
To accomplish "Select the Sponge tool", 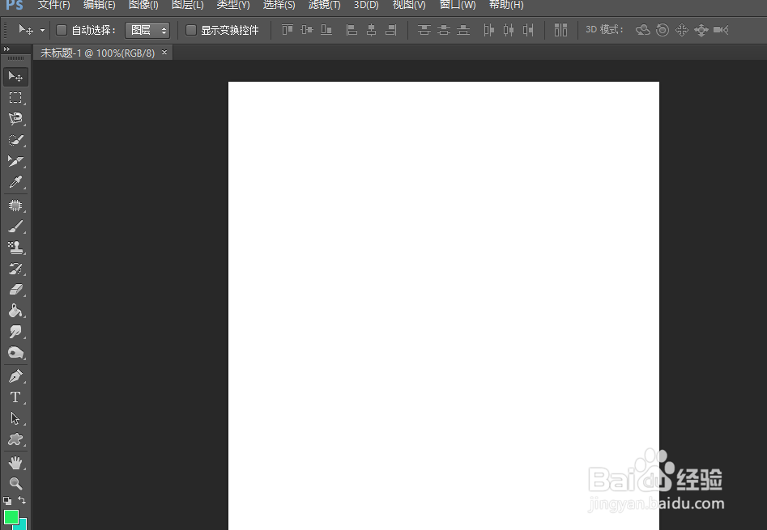I will click(15, 353).
